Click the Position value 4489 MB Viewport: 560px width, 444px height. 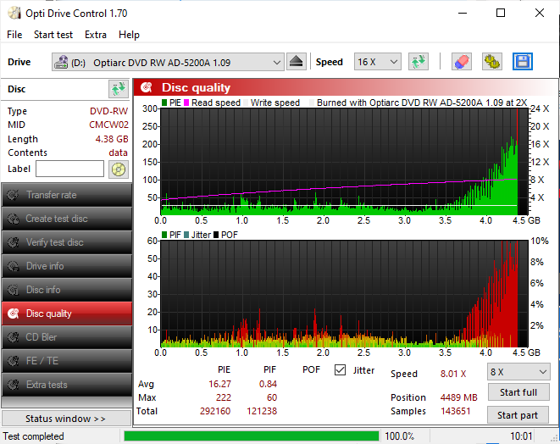tap(458, 397)
